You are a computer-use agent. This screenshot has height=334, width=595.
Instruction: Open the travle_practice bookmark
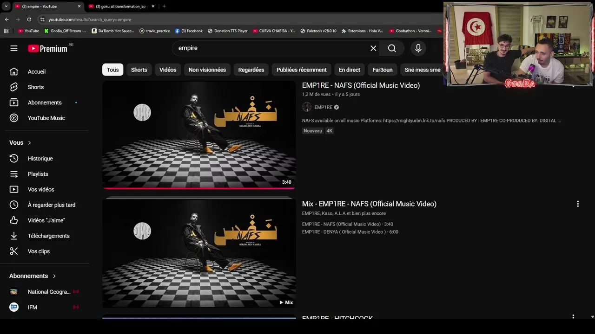[x=155, y=31]
